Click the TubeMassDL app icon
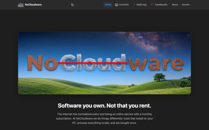The height and width of the screenshot is (130, 209). pyautogui.click(x=152, y=5)
